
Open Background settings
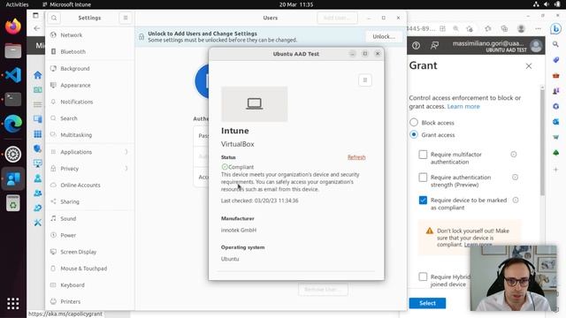(x=89, y=69)
